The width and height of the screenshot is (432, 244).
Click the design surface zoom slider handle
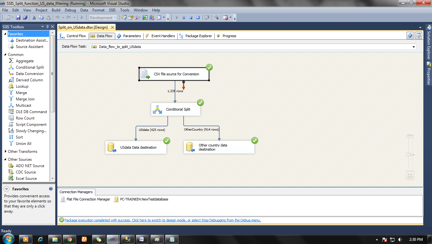[x=409, y=154]
